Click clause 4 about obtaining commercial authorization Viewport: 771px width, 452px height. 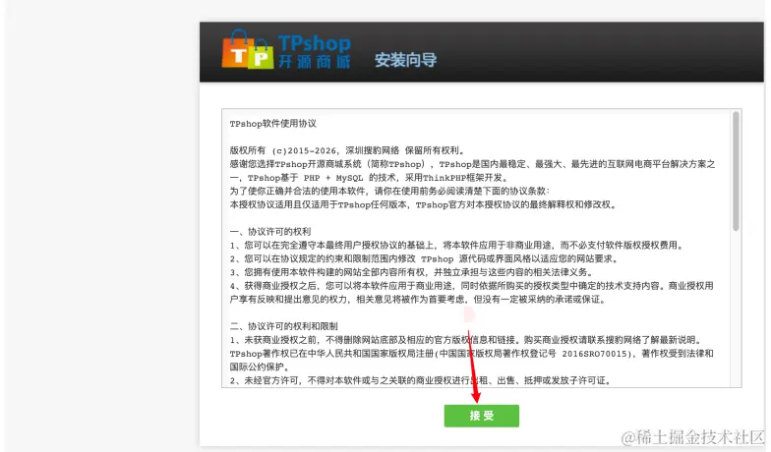tap(472, 293)
